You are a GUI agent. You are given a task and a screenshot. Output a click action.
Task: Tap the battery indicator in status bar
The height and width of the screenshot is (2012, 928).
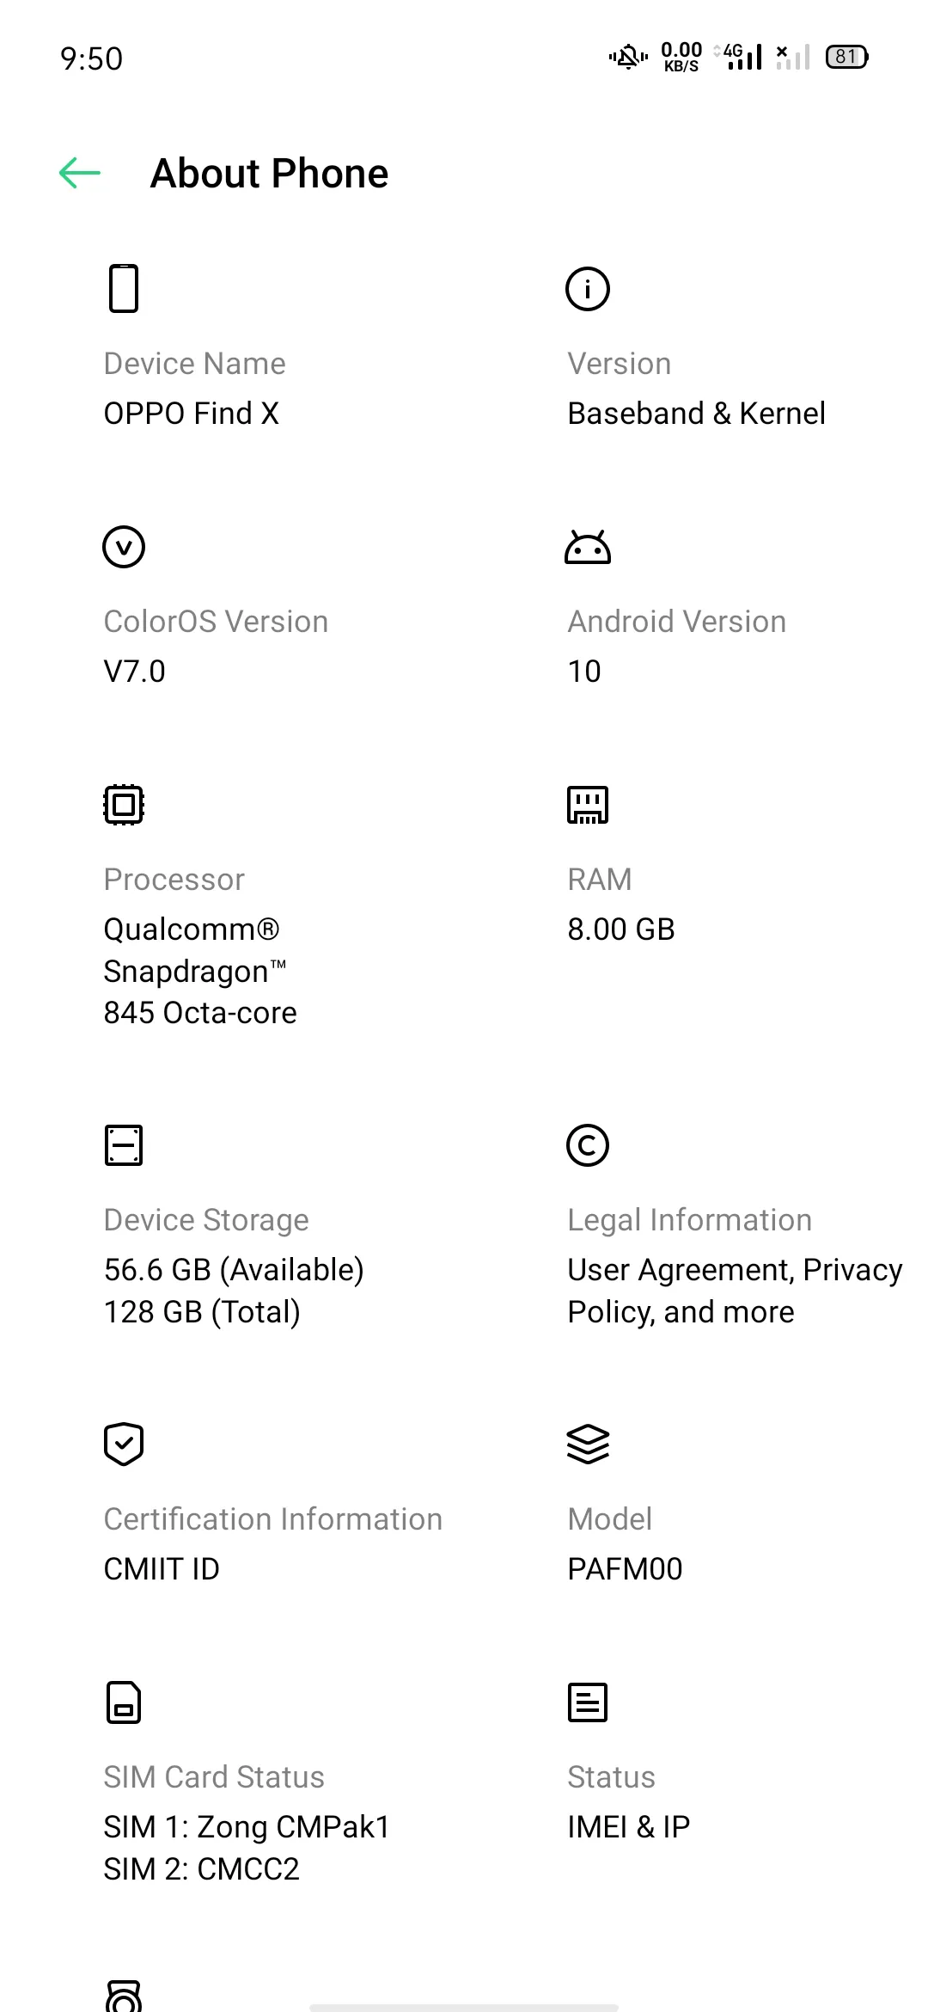tap(847, 57)
